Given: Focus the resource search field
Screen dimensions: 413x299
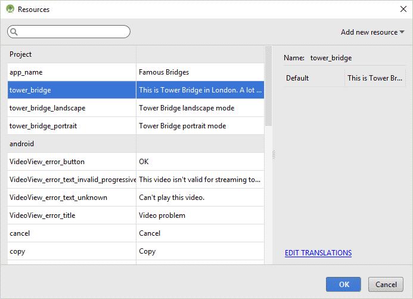Looking at the screenshot, I should 72,32.
